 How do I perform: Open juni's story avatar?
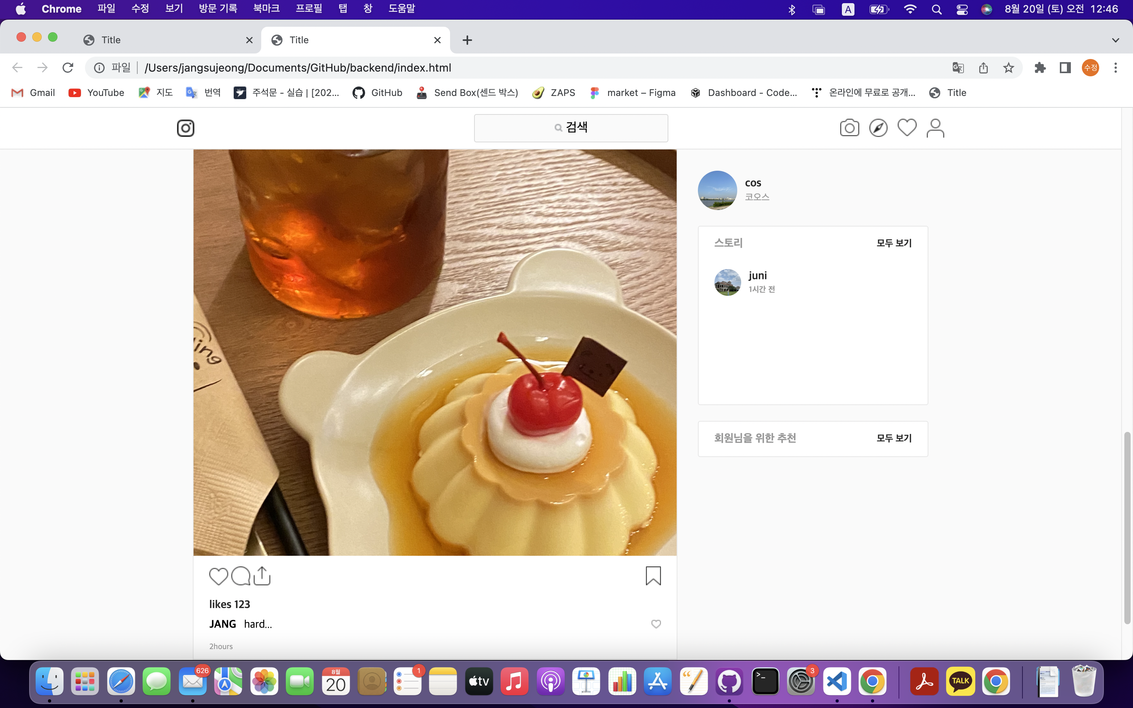(727, 282)
